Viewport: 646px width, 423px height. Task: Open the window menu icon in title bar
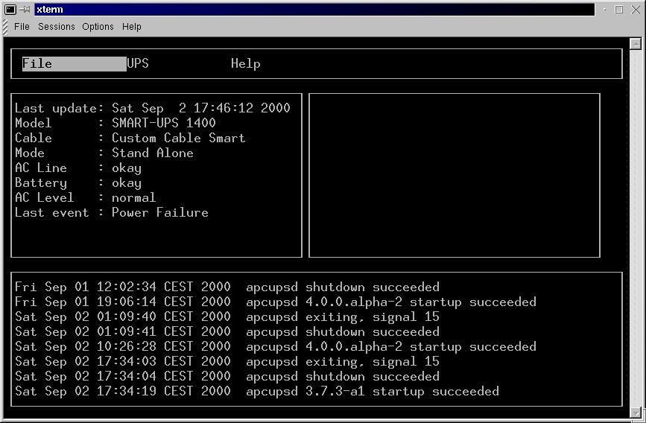click(10, 10)
